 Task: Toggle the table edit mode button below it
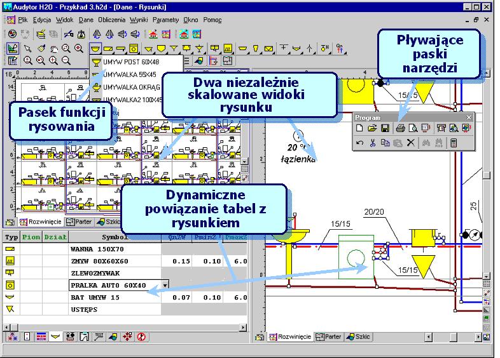click(13, 60)
